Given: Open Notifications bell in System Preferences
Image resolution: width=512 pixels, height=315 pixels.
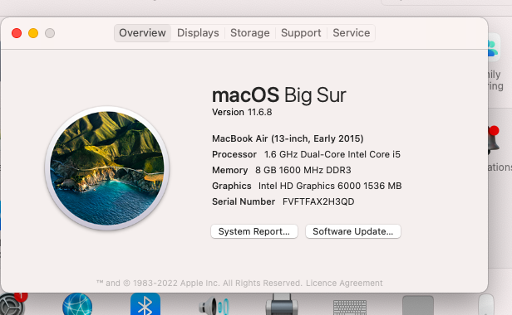Looking at the screenshot, I should click(494, 141).
